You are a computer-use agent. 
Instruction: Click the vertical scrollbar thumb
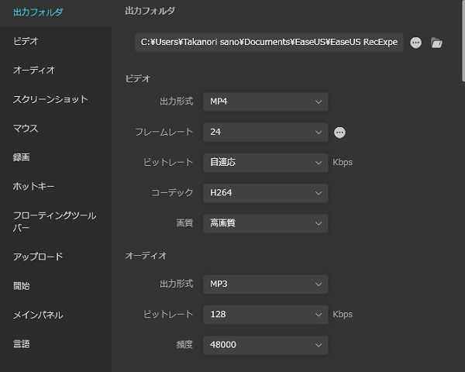pyautogui.click(x=463, y=40)
